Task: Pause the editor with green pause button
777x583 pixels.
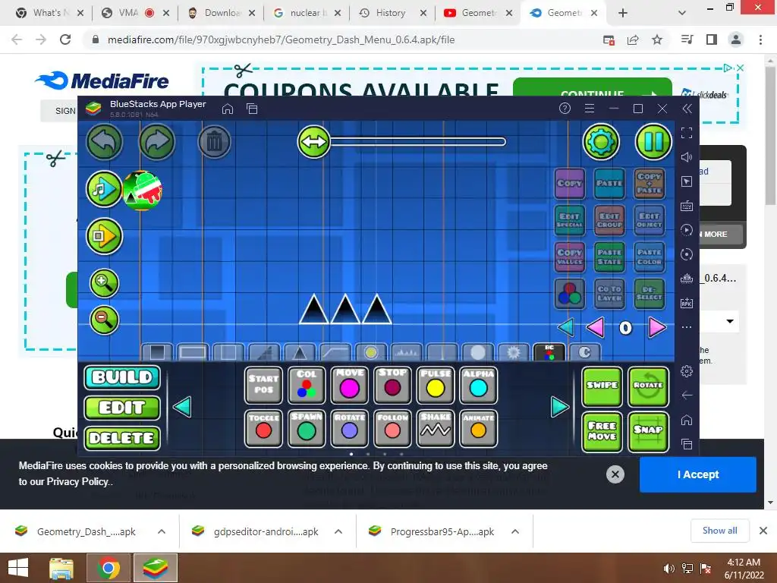Action: click(x=653, y=142)
